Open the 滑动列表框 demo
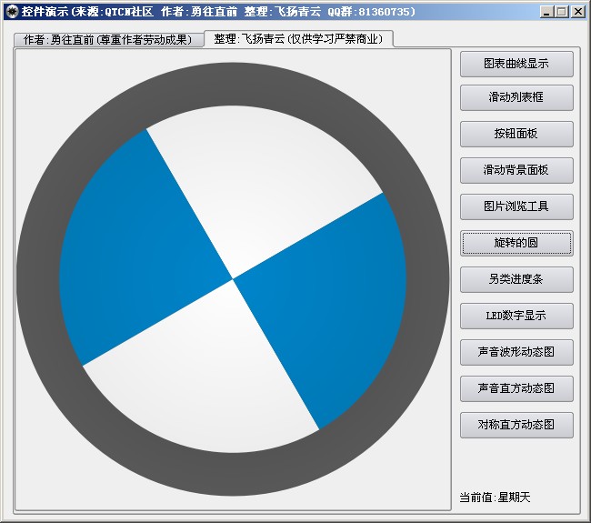This screenshot has width=591, height=523. [516, 97]
